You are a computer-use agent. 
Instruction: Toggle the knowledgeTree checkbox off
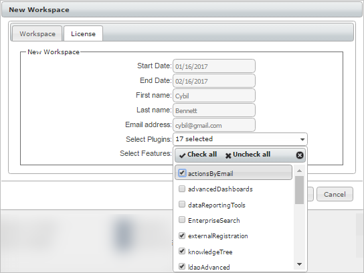[x=182, y=251]
